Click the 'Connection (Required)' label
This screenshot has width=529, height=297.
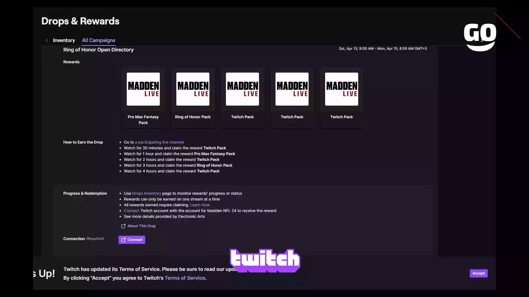(x=83, y=239)
